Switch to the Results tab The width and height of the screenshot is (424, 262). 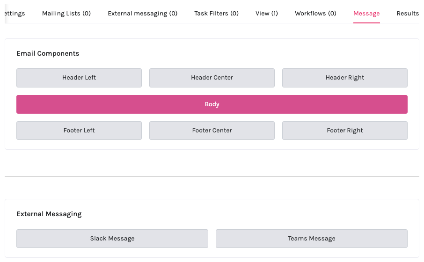408,13
